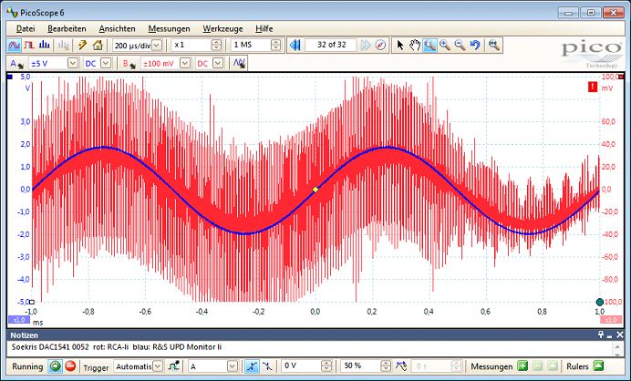Click the white ruler handle at bottom left
The width and height of the screenshot is (631, 381).
pyautogui.click(x=32, y=302)
